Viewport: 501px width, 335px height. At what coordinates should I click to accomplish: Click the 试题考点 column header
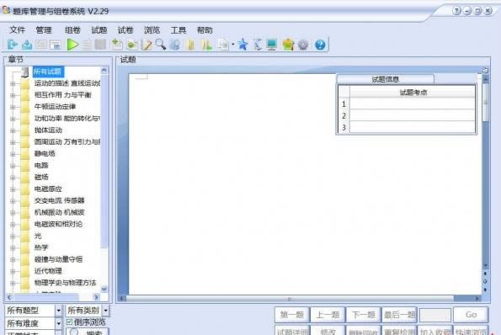point(413,93)
